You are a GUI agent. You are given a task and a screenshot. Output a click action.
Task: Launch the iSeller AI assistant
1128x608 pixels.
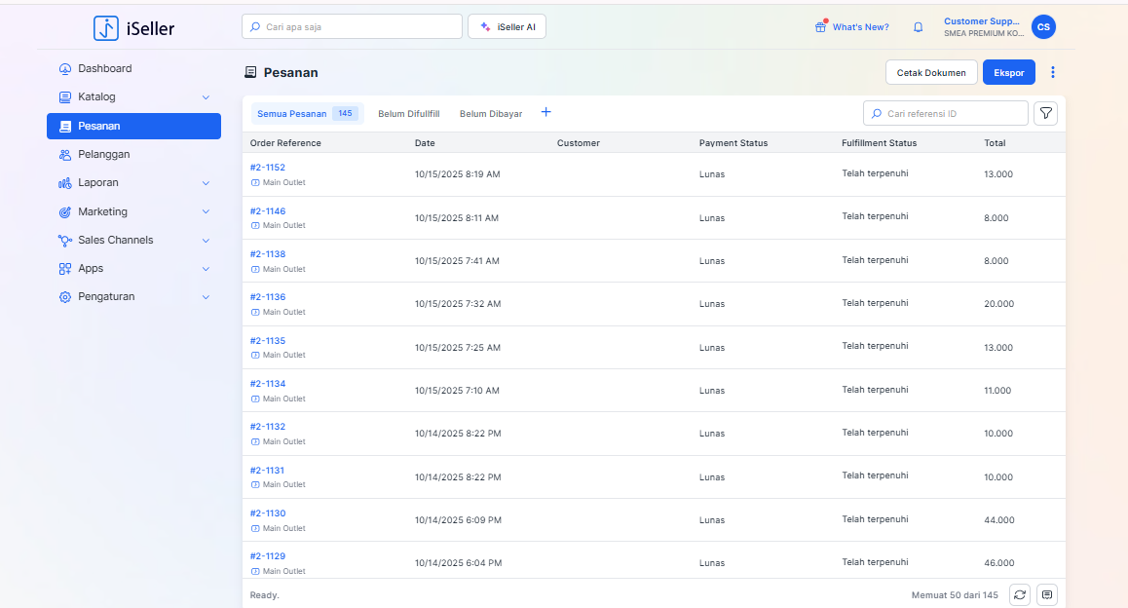coord(507,27)
